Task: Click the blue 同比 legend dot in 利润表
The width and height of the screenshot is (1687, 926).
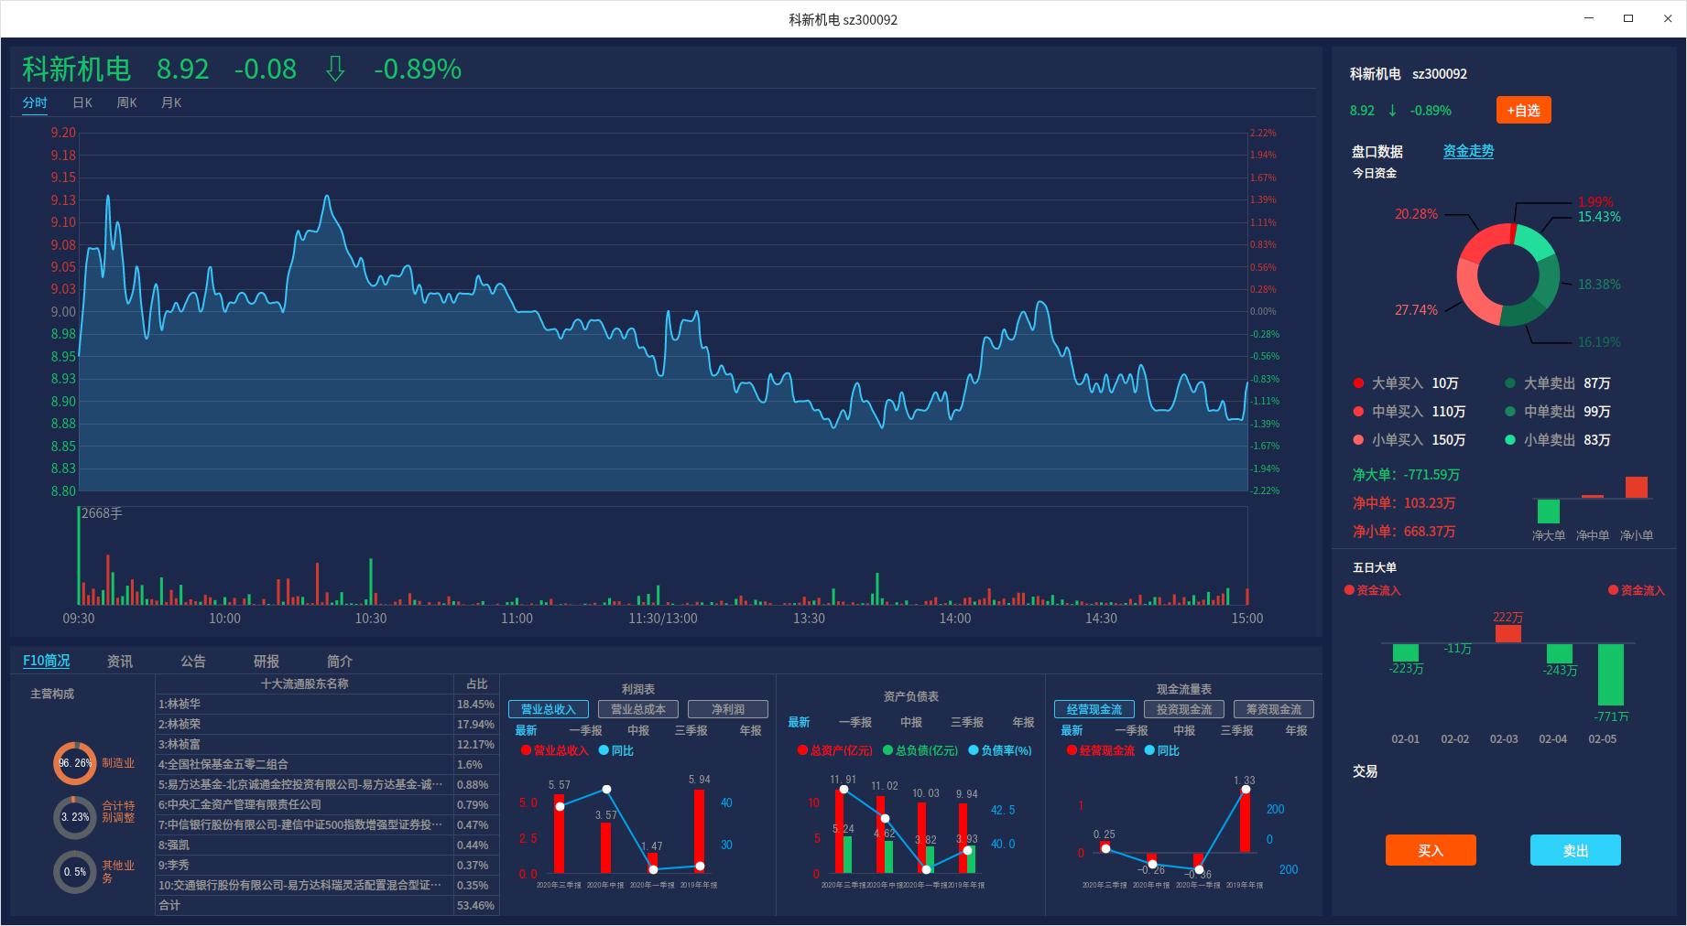Action: pyautogui.click(x=604, y=750)
